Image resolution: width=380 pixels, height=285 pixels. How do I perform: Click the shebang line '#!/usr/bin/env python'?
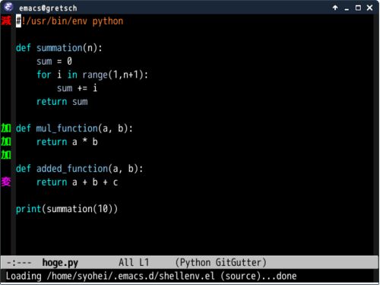(69, 21)
